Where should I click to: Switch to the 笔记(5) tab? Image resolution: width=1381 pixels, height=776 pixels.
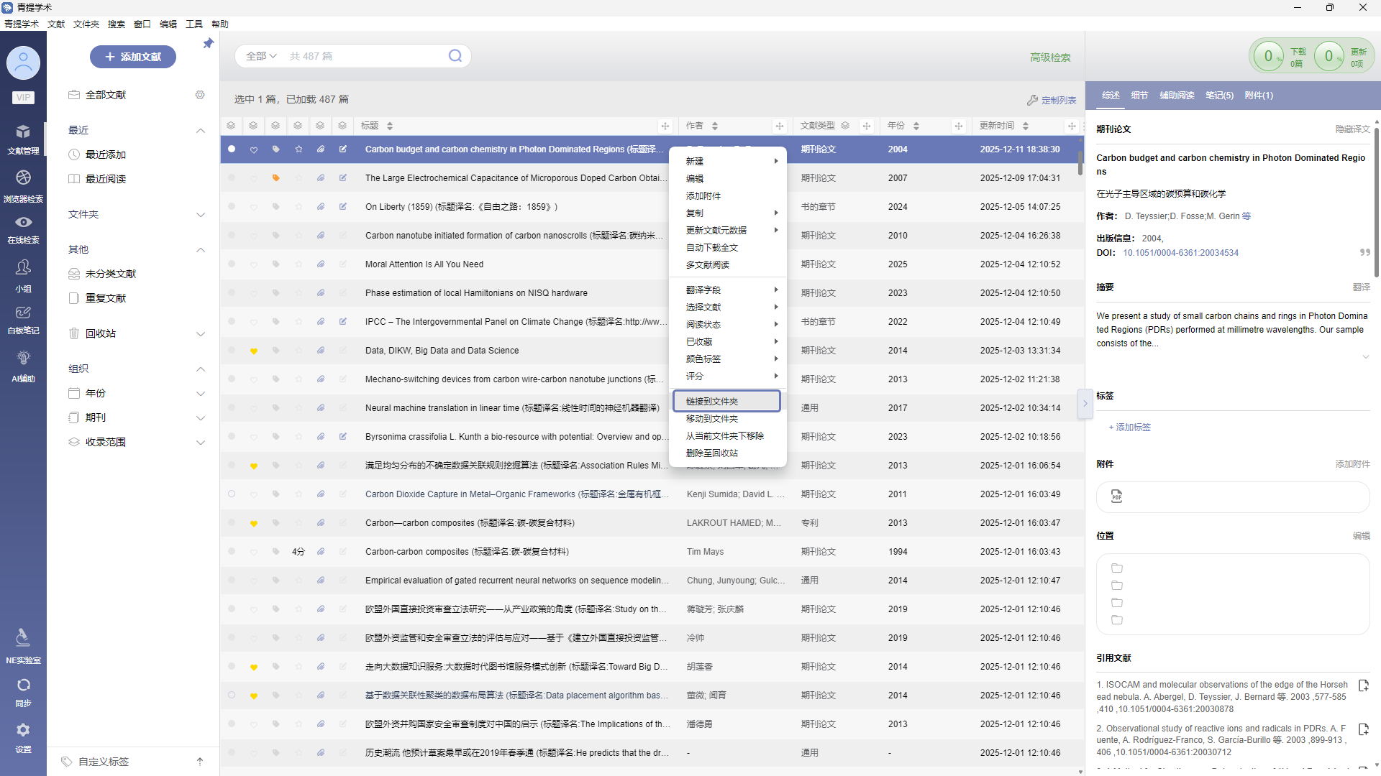point(1219,96)
